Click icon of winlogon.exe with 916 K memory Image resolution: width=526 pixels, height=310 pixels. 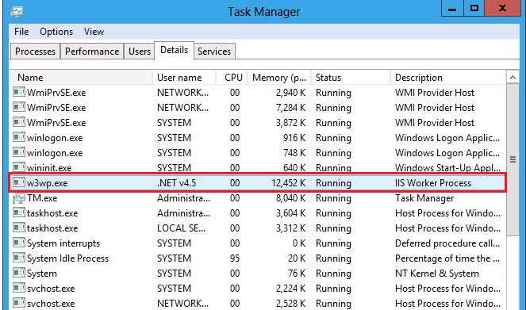(x=19, y=137)
